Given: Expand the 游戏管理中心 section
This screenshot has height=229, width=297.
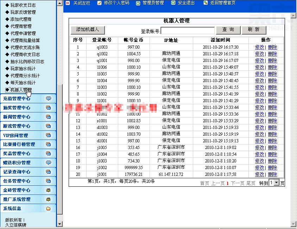Looking at the screenshot, I should click(x=28, y=126).
